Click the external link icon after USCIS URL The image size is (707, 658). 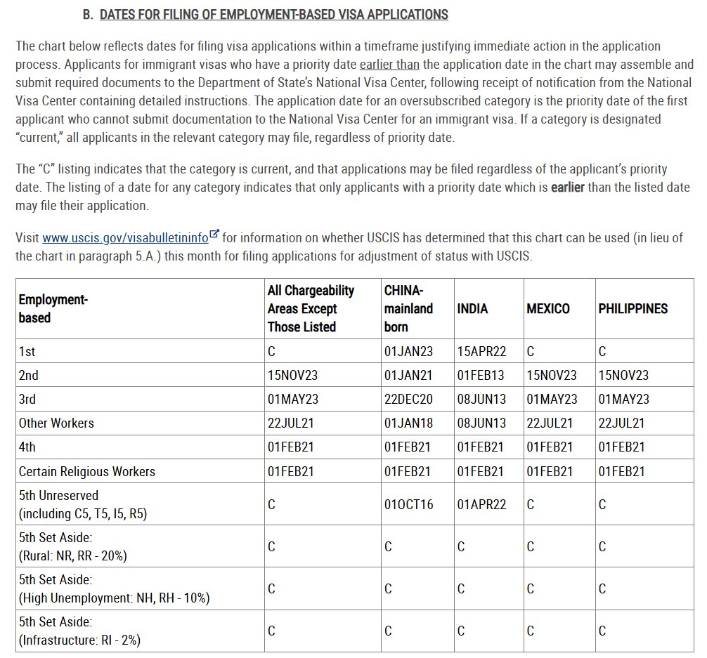tap(214, 235)
